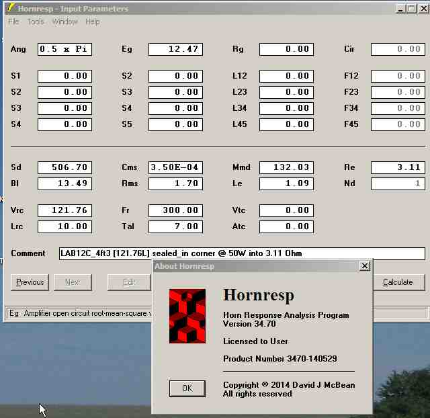Click the F23 input field
430x418 pixels.
click(x=398, y=93)
